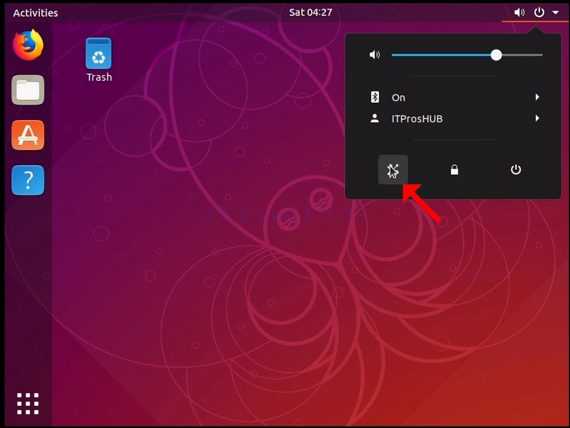The height and width of the screenshot is (428, 570).
Task: Click the speaker icon beside volume slider
Action: click(375, 55)
